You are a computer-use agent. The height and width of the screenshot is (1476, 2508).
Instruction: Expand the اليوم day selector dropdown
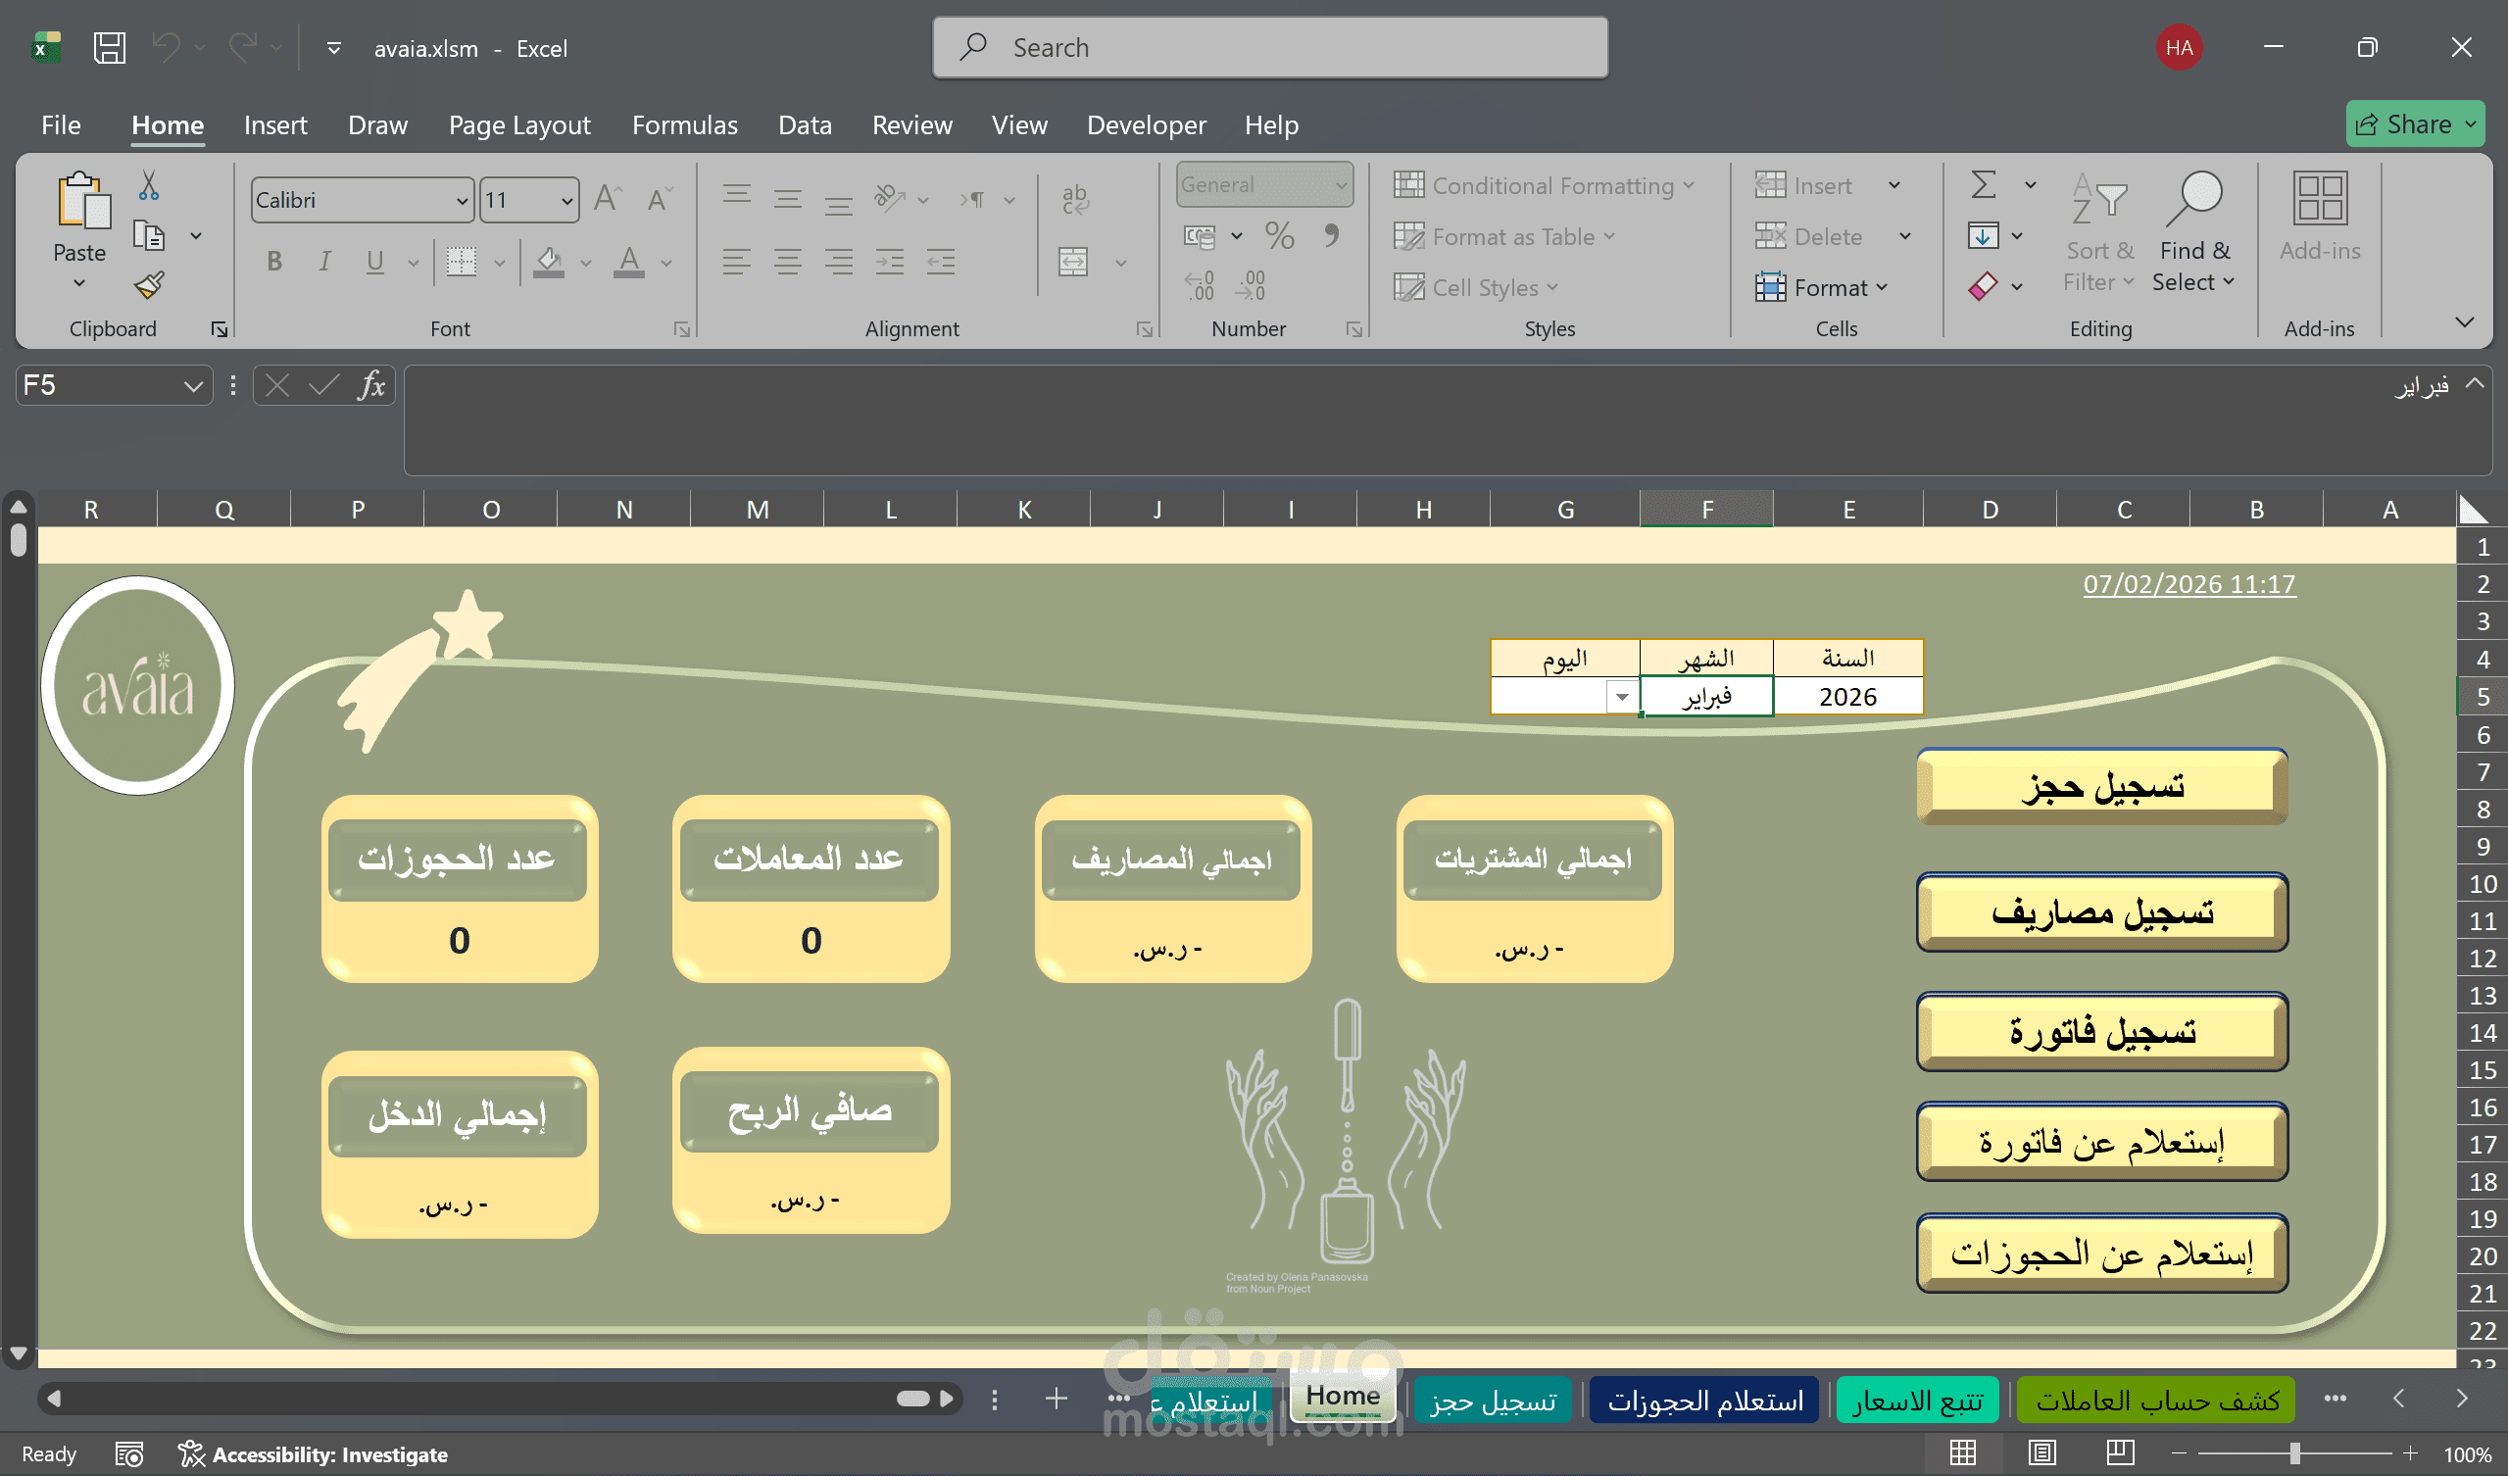tap(1624, 697)
